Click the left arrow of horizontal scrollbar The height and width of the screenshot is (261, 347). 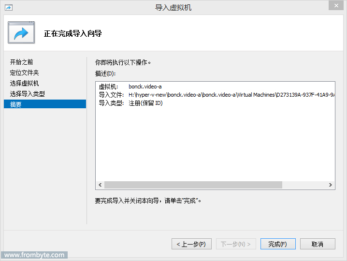pos(101,185)
